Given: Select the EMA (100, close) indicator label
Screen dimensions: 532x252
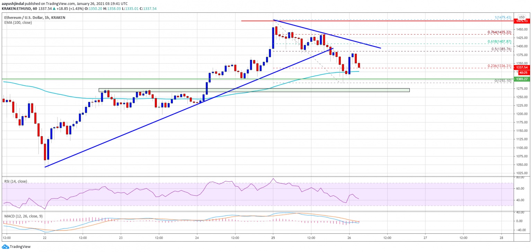Looking at the screenshot, I should [17, 22].
